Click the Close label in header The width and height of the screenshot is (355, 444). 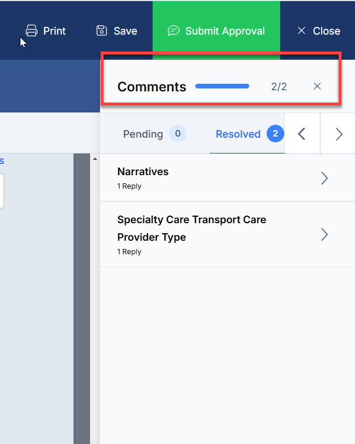326,31
